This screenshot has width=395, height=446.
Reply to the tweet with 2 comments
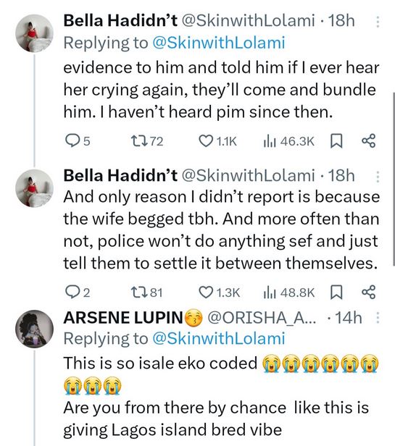pyautogui.click(x=78, y=293)
